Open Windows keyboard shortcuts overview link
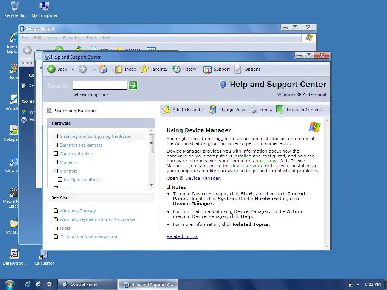The image size is (387, 290). (x=97, y=219)
